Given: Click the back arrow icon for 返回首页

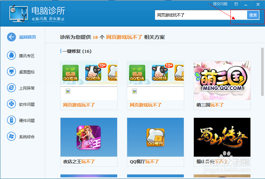Looking at the screenshot, I should click(x=11, y=37).
